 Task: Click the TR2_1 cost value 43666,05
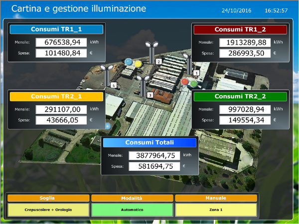click(61, 120)
